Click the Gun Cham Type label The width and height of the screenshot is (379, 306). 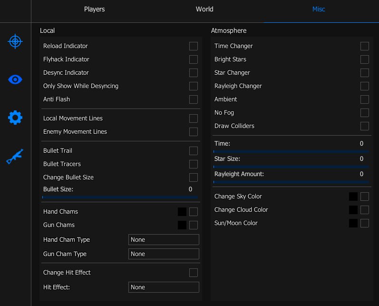pos(65,254)
